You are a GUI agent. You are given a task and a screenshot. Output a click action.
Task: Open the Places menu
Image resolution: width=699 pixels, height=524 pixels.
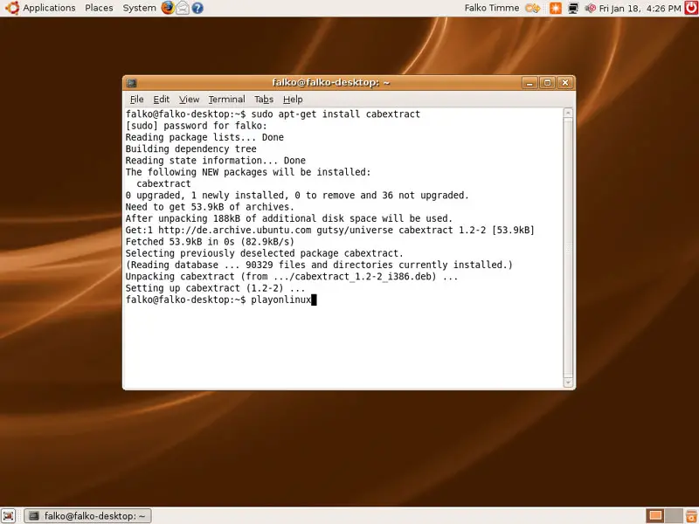[x=99, y=8]
